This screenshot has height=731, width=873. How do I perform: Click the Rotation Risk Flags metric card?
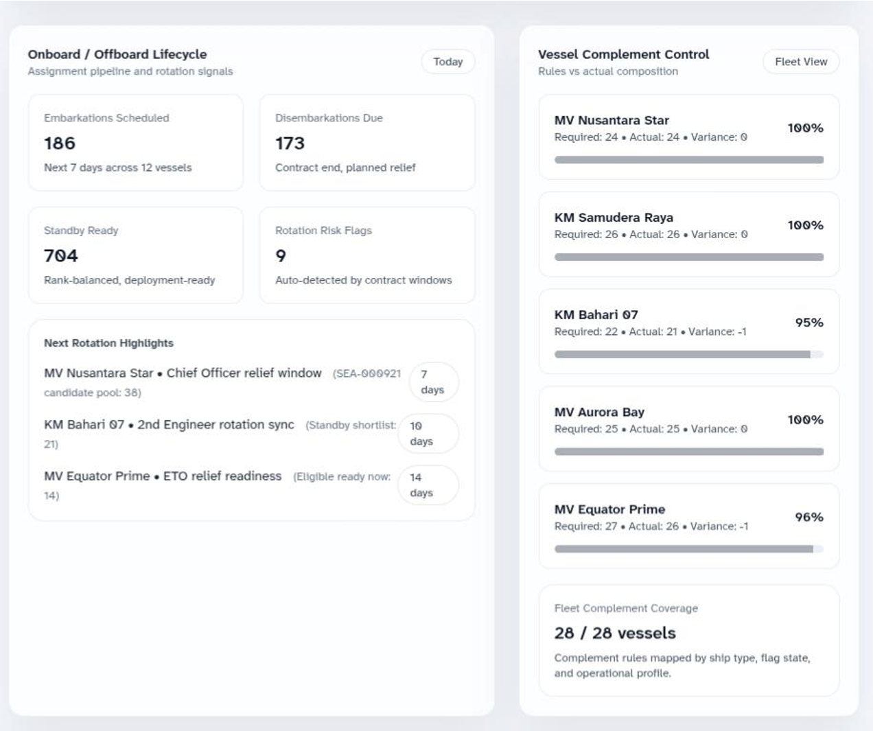click(367, 255)
